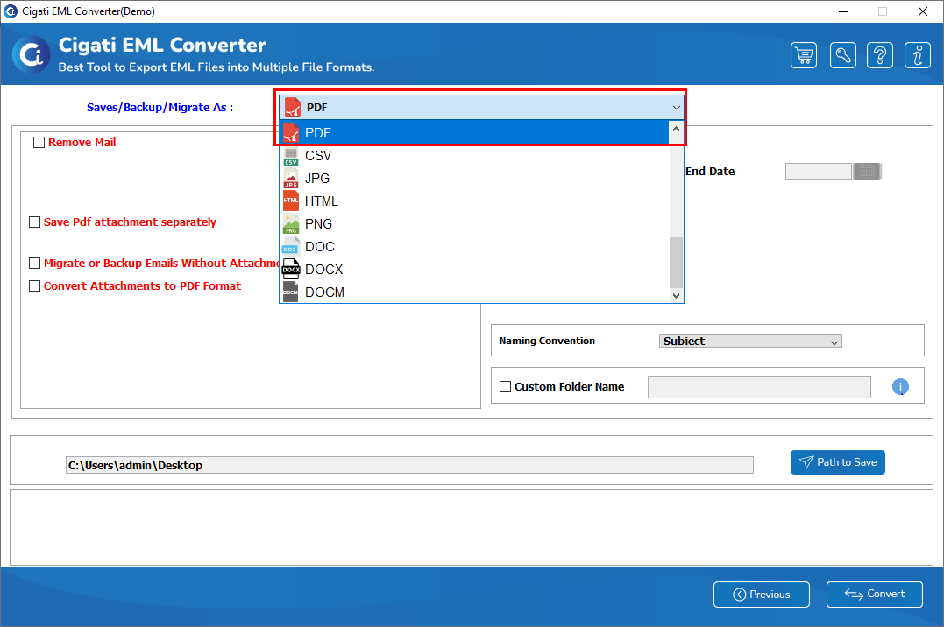
Task: Toggle the Custom Folder Name checkbox
Action: (x=506, y=387)
